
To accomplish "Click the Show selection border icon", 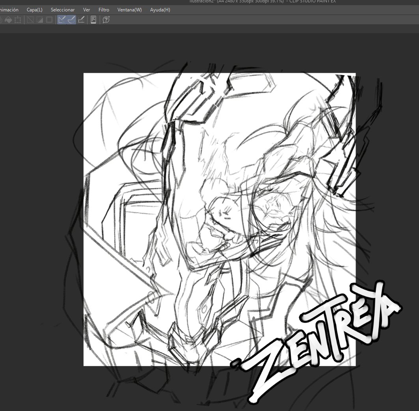I will (49, 20).
